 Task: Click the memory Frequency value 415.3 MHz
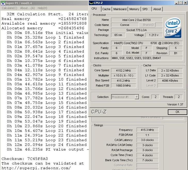click(x=147, y=130)
